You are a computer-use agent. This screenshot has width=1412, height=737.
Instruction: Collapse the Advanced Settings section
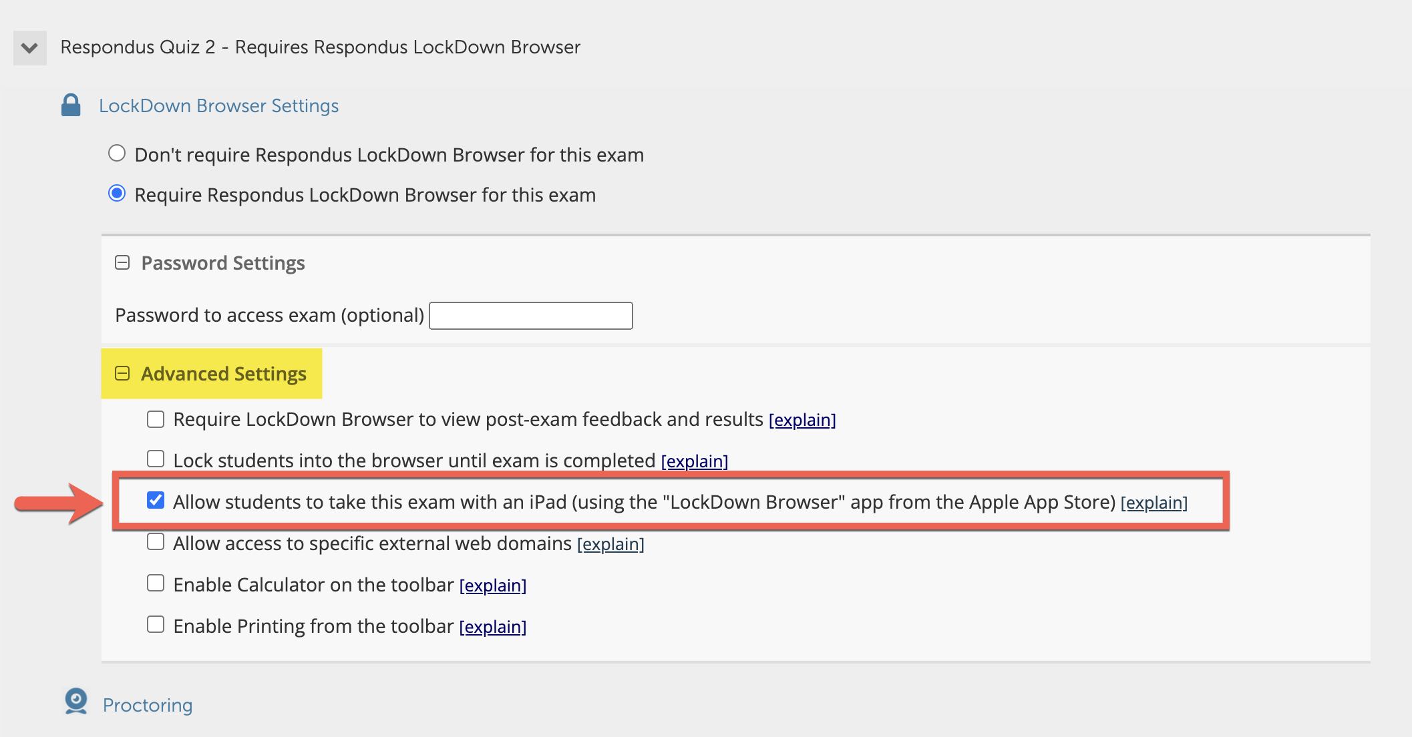(x=122, y=373)
